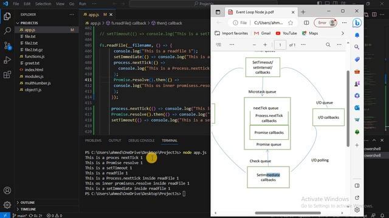Switch to the OUTPUT panel tab
Screen dimensions: 389x218
pos(115,140)
